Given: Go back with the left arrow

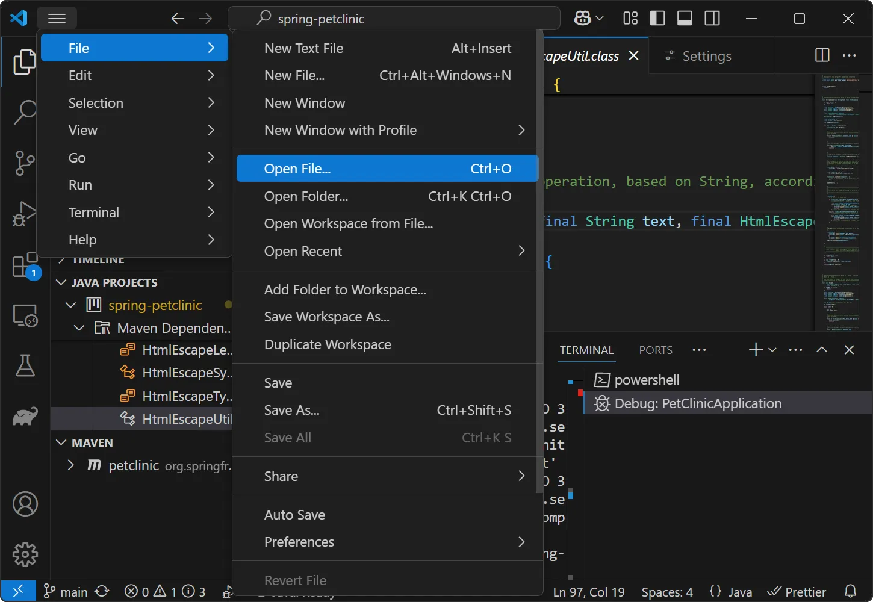Looking at the screenshot, I should [178, 19].
